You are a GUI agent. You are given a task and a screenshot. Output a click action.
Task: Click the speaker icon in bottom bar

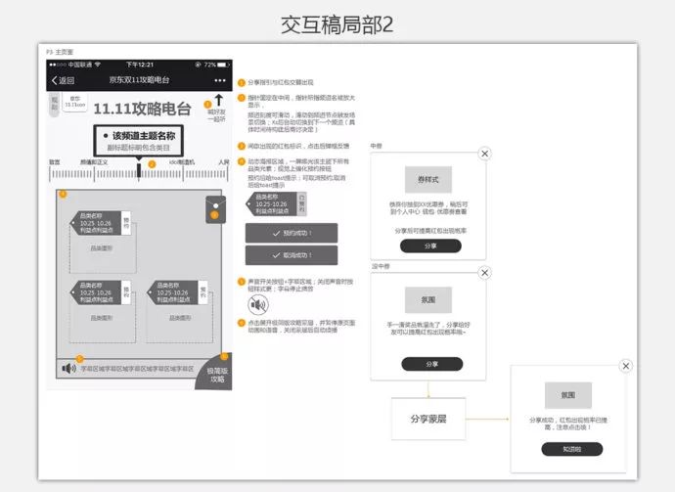tap(68, 369)
